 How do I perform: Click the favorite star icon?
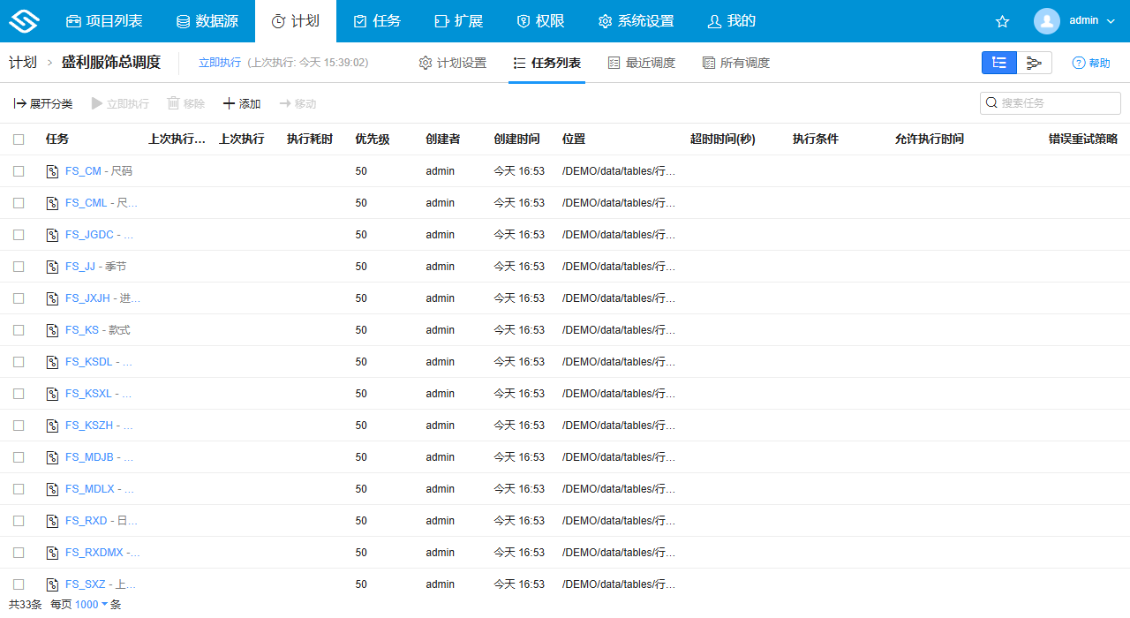coord(1002,20)
